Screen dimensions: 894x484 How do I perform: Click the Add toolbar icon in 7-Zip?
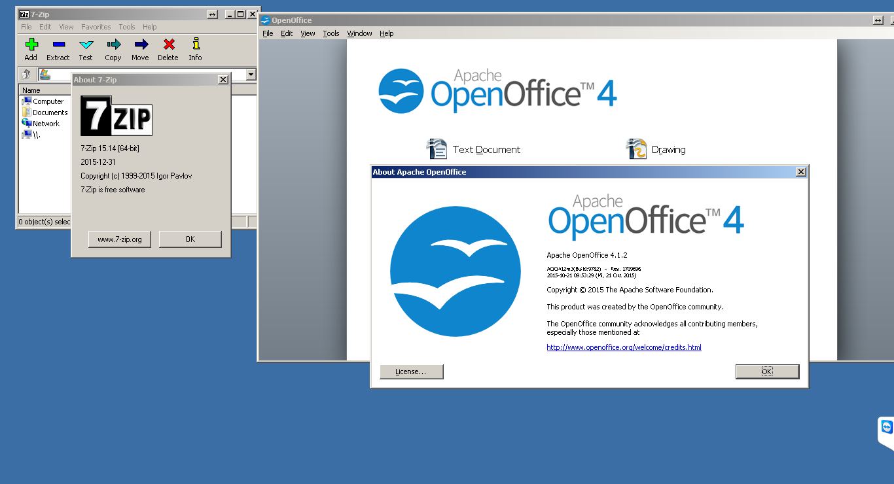coord(31,45)
